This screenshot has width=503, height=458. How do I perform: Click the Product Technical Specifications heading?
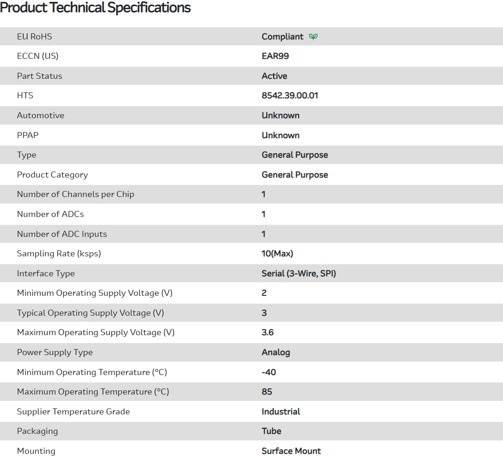tap(95, 8)
